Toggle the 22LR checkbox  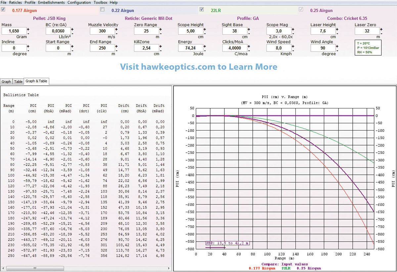(201, 10)
